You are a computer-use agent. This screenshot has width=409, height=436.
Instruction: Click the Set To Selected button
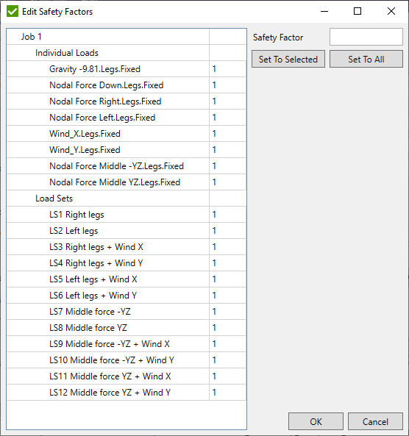pos(288,59)
